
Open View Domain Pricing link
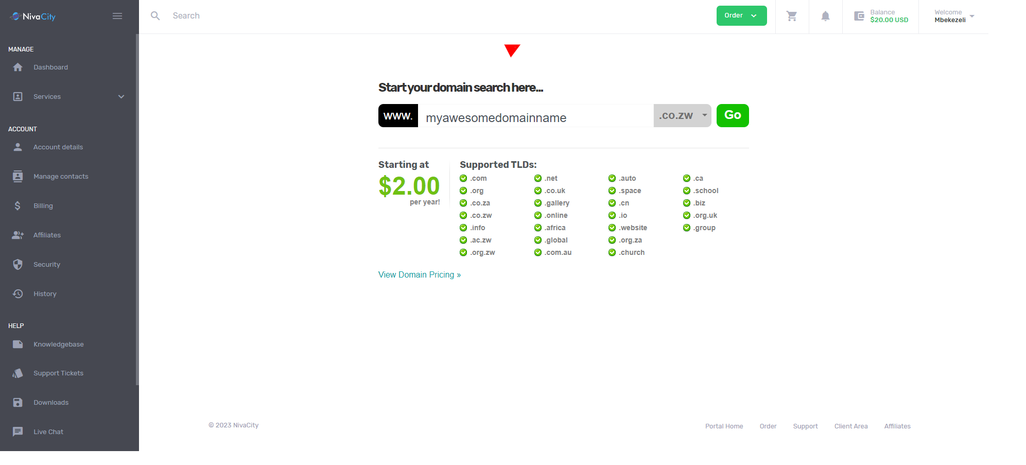click(x=420, y=275)
